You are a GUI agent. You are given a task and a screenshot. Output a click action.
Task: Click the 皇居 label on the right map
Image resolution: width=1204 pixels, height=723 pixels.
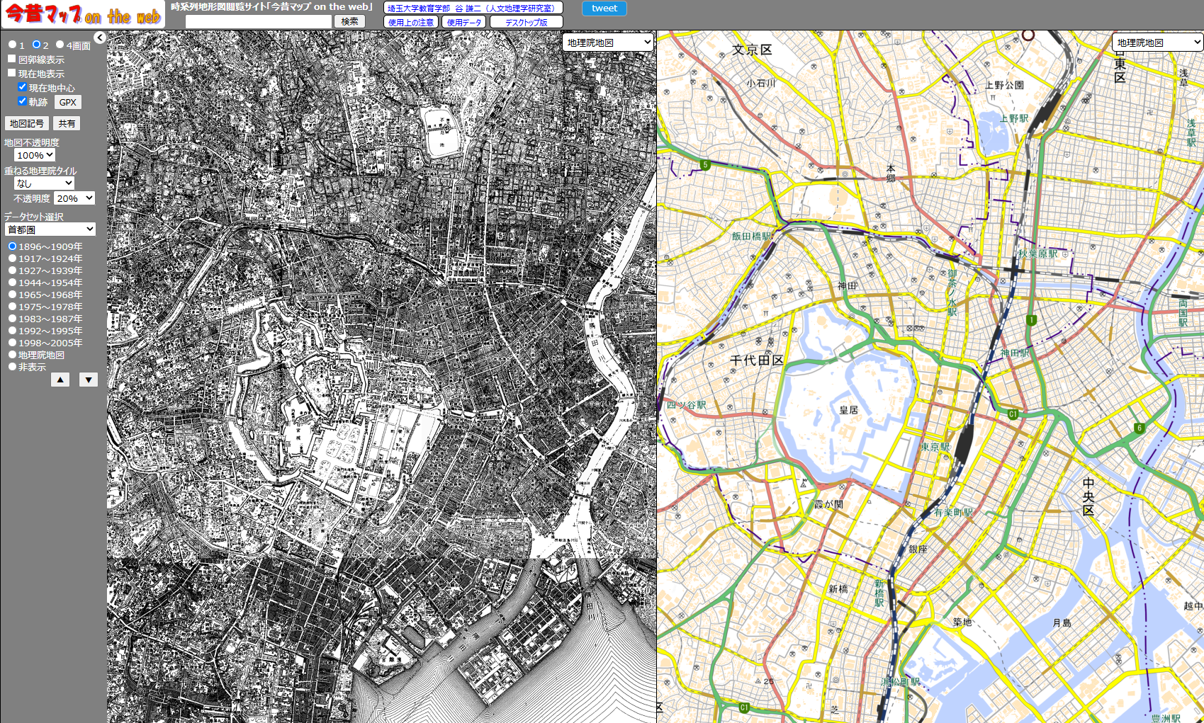coord(849,410)
